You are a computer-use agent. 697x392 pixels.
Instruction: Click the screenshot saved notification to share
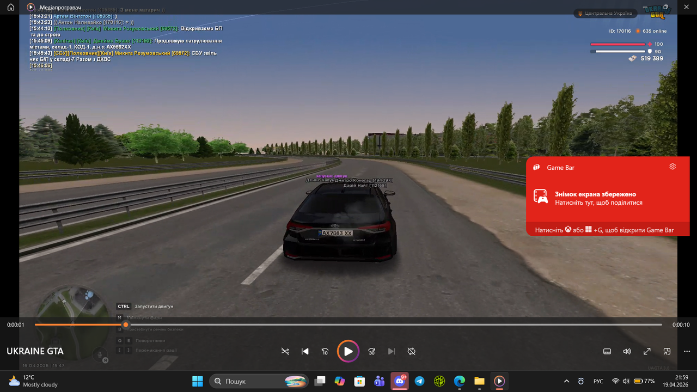point(608,198)
